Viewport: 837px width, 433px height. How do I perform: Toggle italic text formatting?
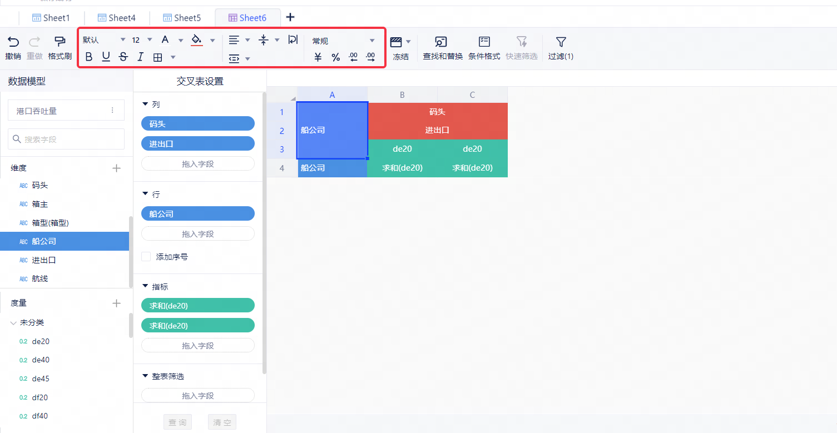pyautogui.click(x=141, y=57)
